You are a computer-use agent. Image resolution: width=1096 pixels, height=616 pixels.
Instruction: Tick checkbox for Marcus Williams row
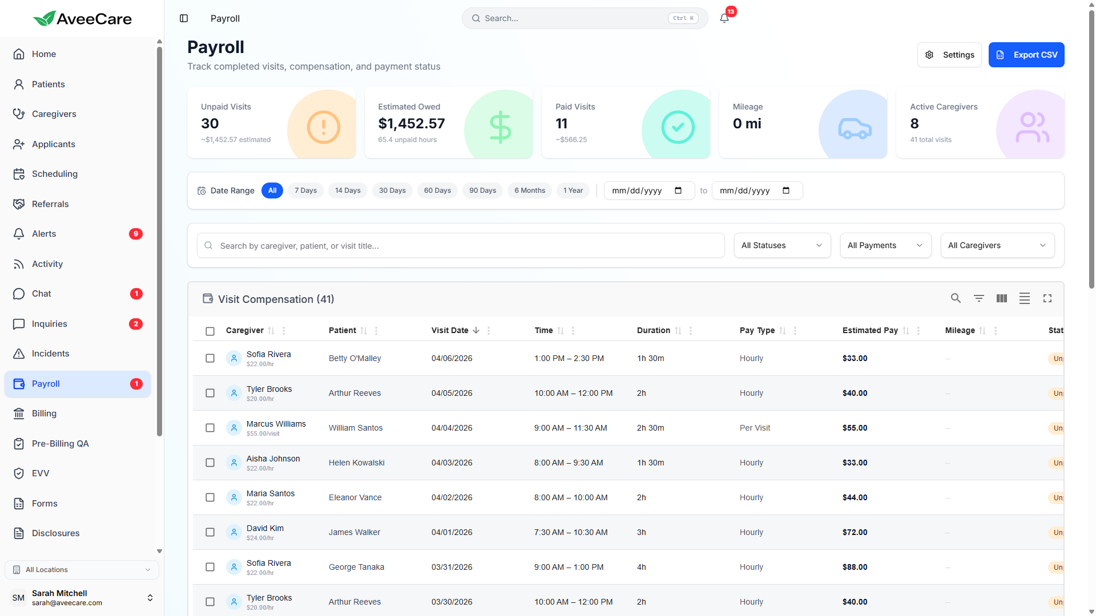(210, 428)
